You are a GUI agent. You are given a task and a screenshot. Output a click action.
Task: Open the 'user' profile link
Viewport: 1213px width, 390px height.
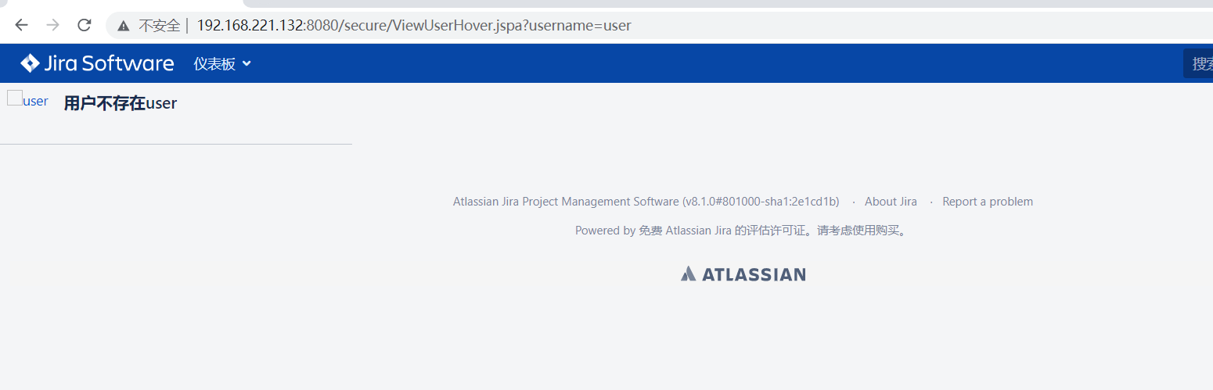[35, 101]
